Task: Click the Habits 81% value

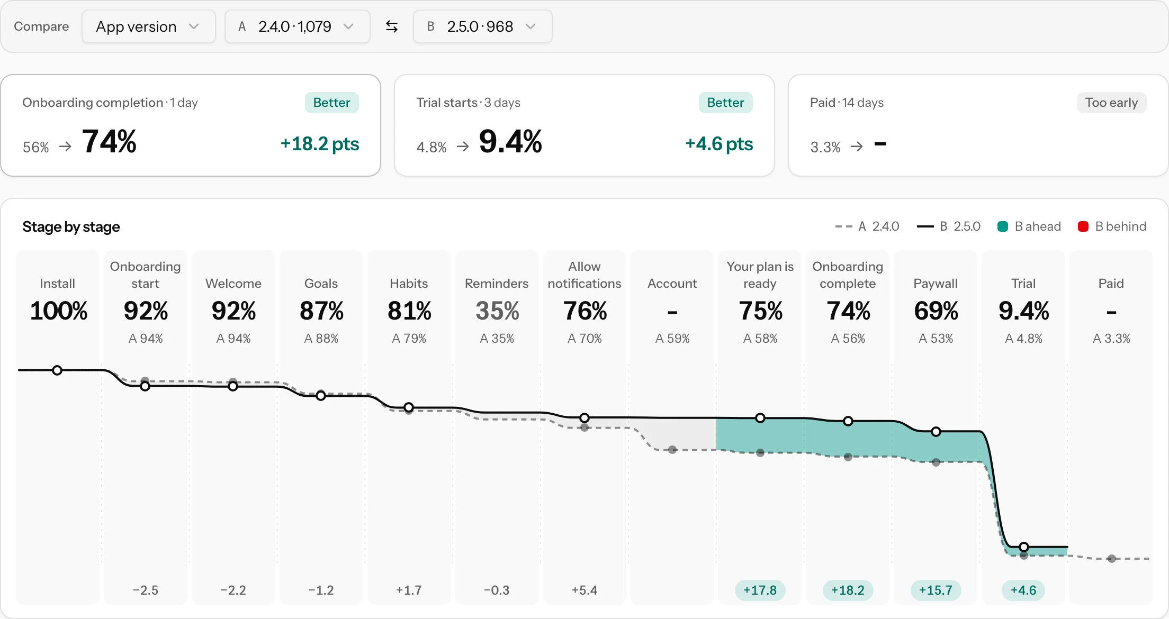Action: (409, 311)
